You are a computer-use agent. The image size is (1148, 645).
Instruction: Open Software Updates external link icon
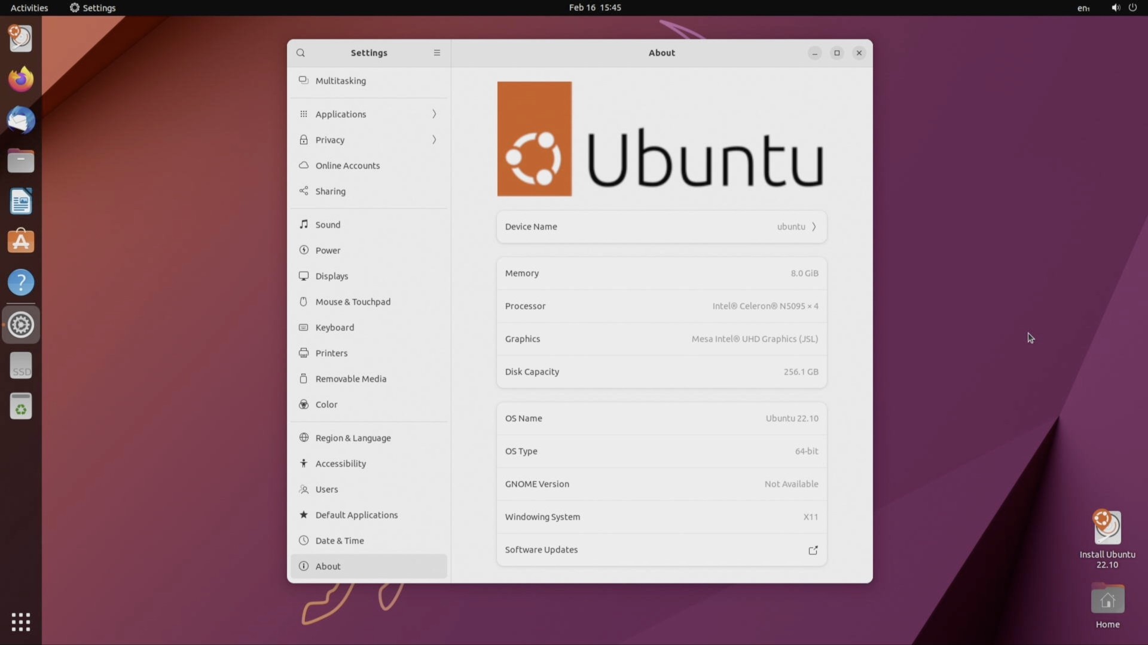coord(813,550)
